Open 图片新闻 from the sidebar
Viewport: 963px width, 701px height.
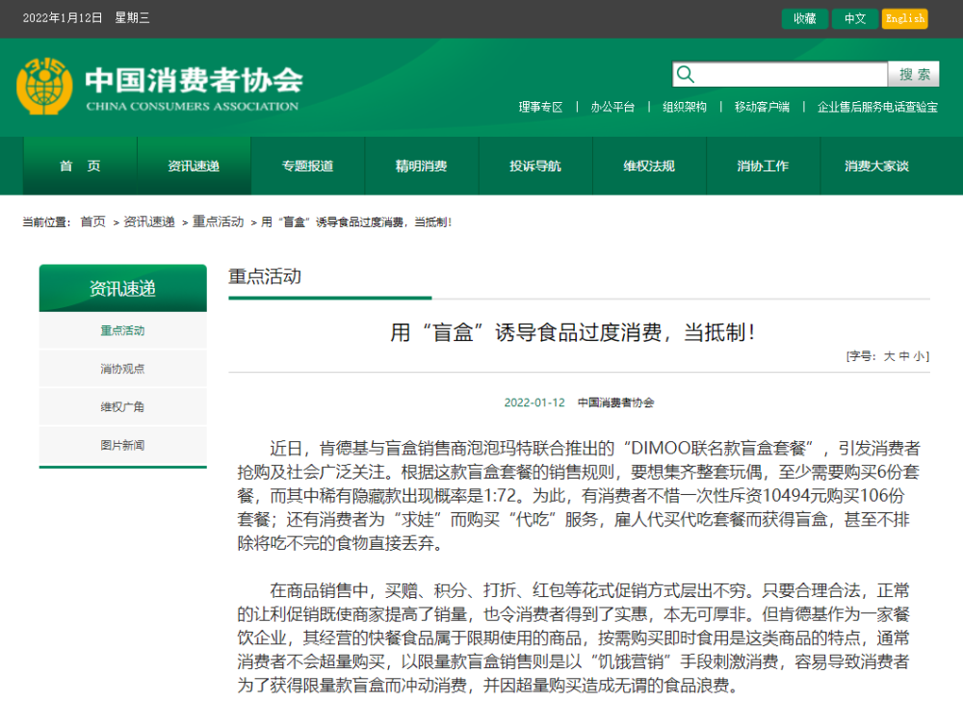coord(122,446)
